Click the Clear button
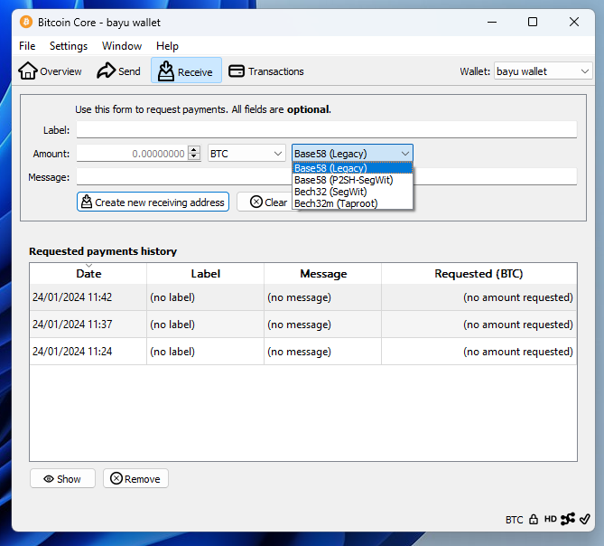Image resolution: width=604 pixels, height=546 pixels. pos(268,202)
